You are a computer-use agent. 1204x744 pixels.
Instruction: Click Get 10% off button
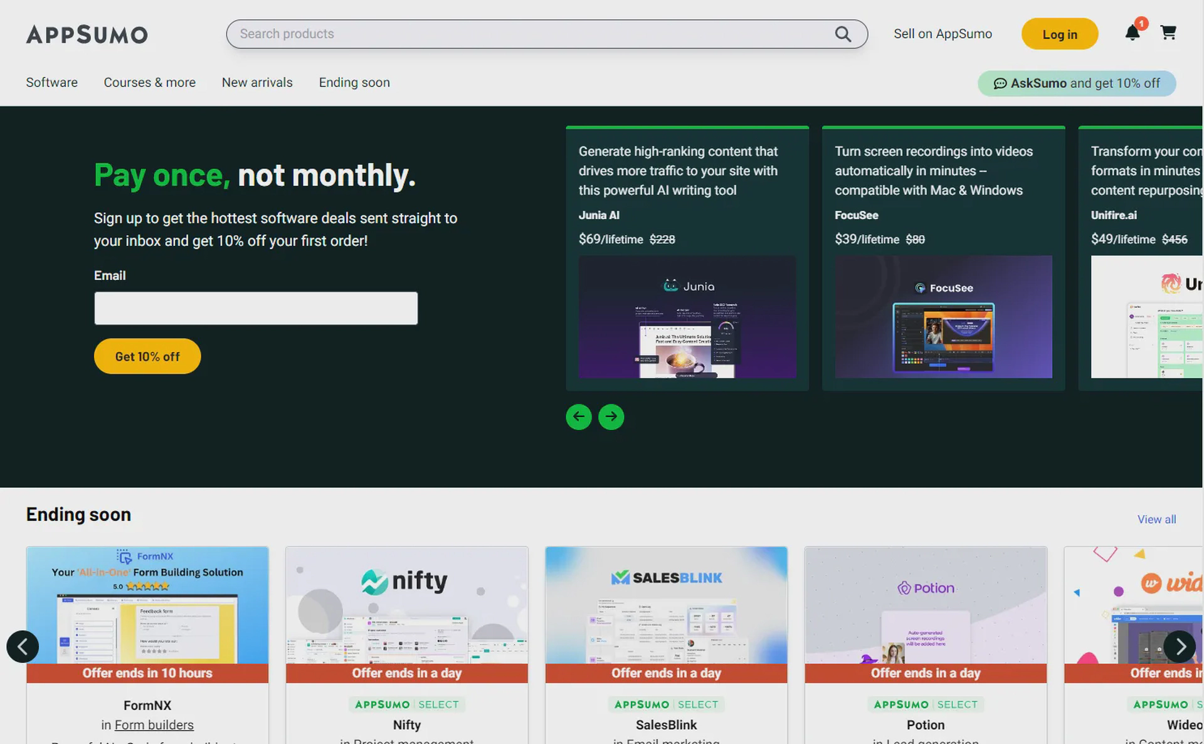[147, 356]
